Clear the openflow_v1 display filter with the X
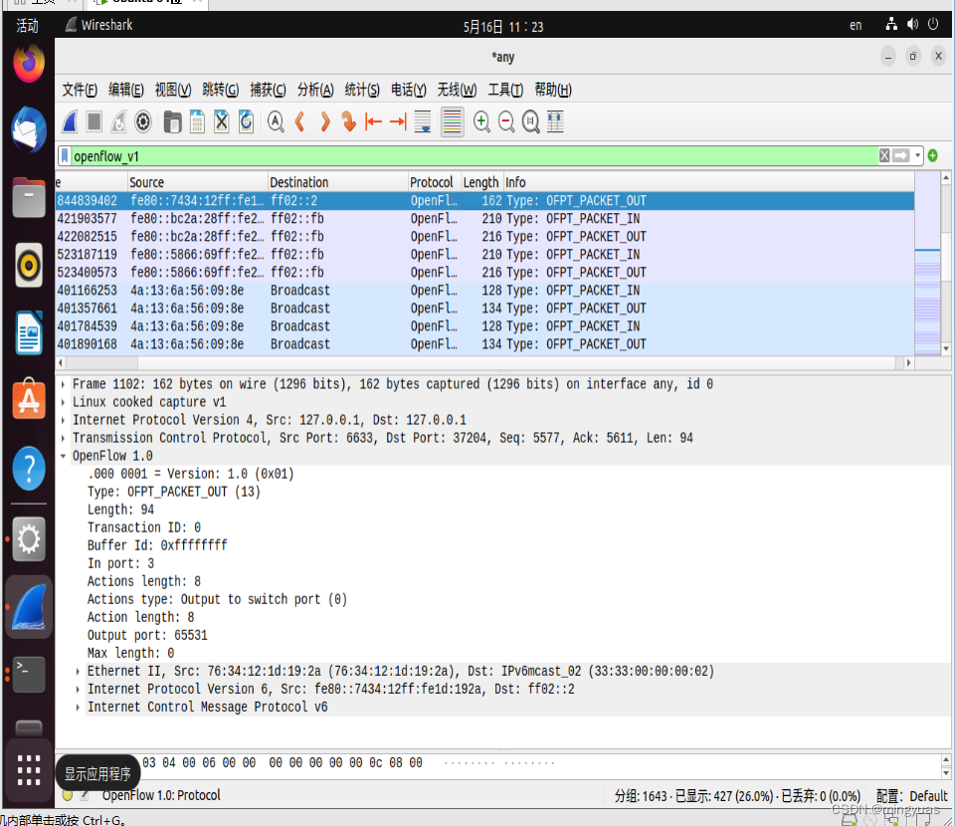The height and width of the screenshot is (826, 955). coord(884,155)
